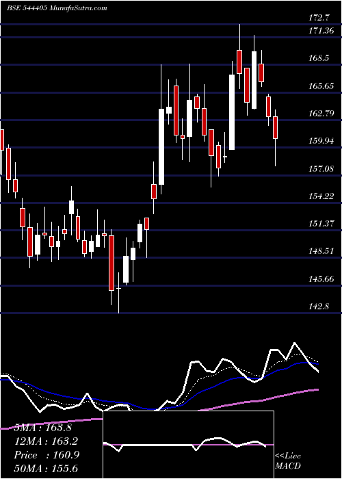The width and height of the screenshot is (342, 479).
Task: Click the 171.36 price level label
Action: coord(321,31)
